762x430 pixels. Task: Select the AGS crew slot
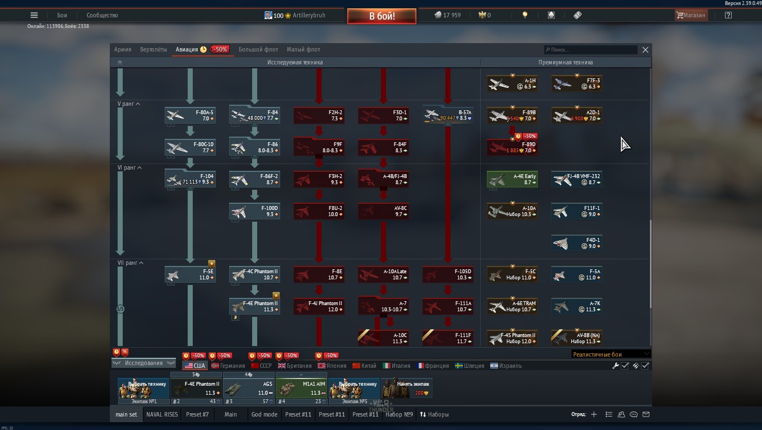point(248,388)
